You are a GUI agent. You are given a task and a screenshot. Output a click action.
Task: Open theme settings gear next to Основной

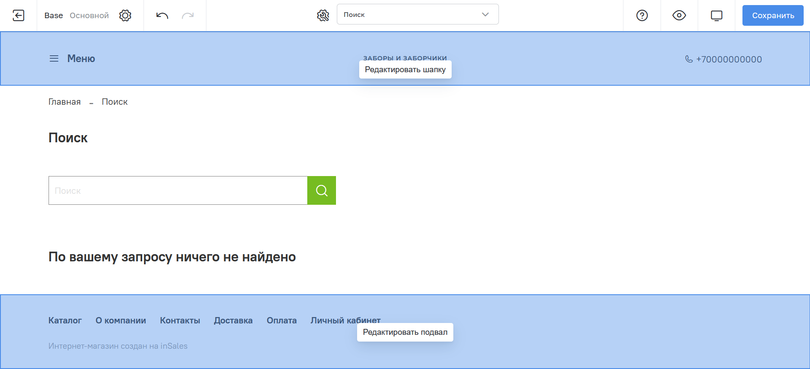click(125, 16)
